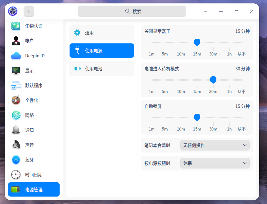
Task: Go back using the arrow button
Action: pos(29,11)
